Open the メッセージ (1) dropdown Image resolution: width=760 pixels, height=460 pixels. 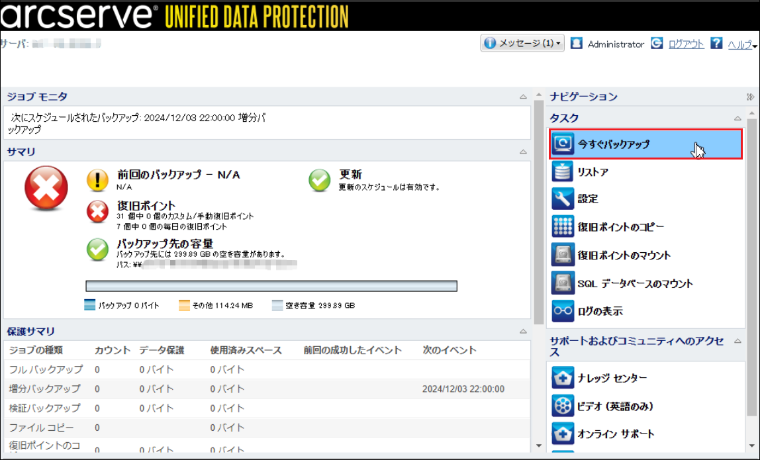point(522,43)
